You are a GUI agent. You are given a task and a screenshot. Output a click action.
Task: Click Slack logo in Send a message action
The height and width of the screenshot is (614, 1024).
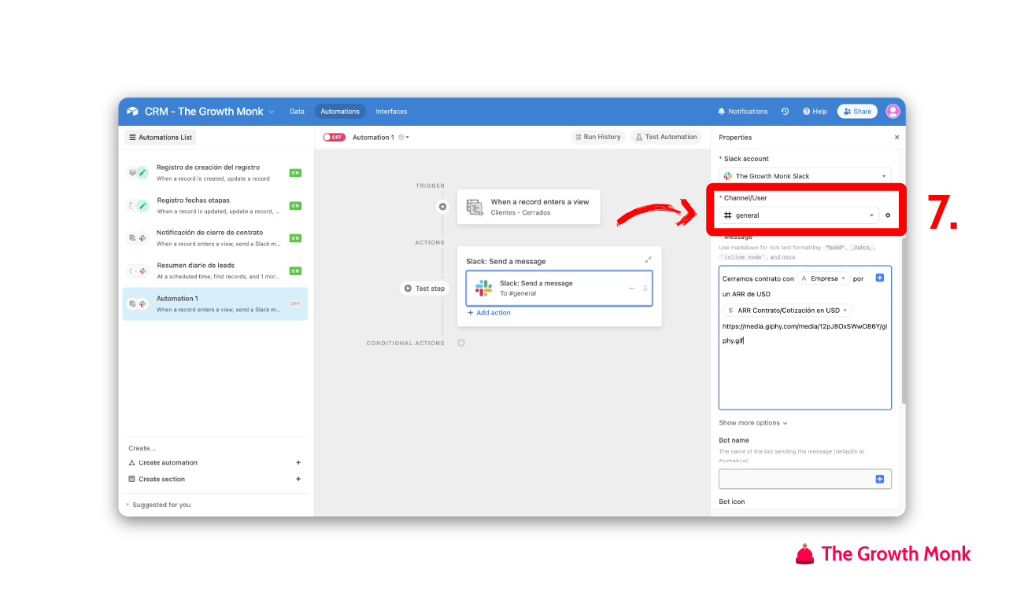[483, 288]
